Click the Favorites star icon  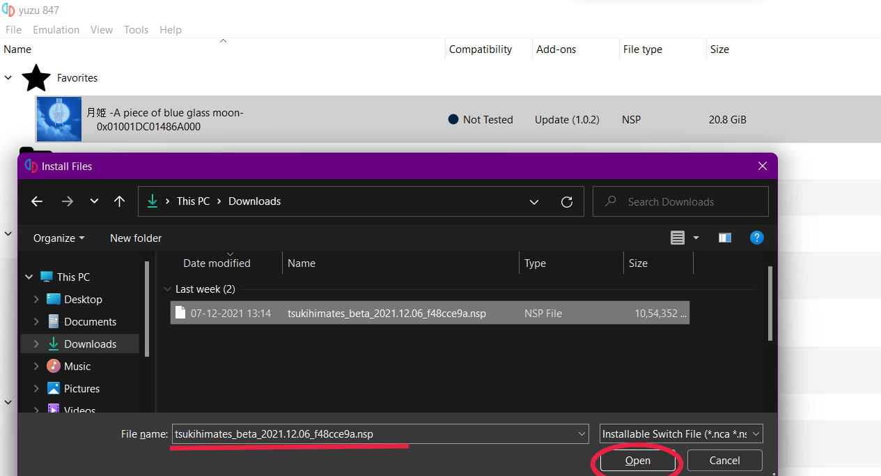click(x=36, y=78)
